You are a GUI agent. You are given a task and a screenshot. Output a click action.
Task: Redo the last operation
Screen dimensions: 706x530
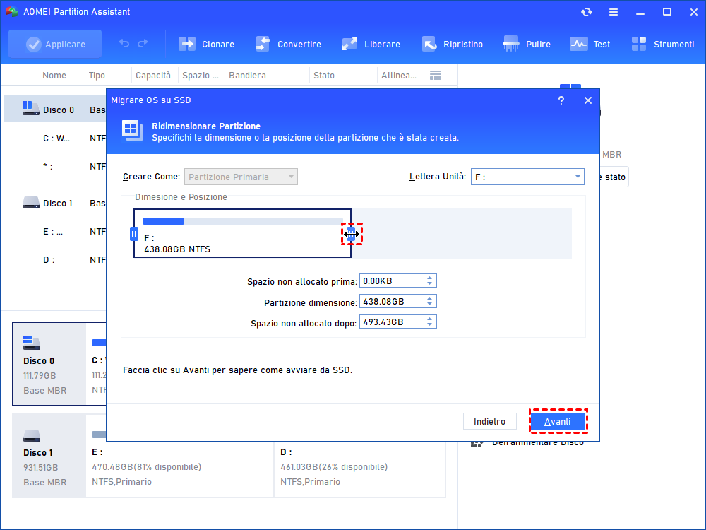pos(143,44)
